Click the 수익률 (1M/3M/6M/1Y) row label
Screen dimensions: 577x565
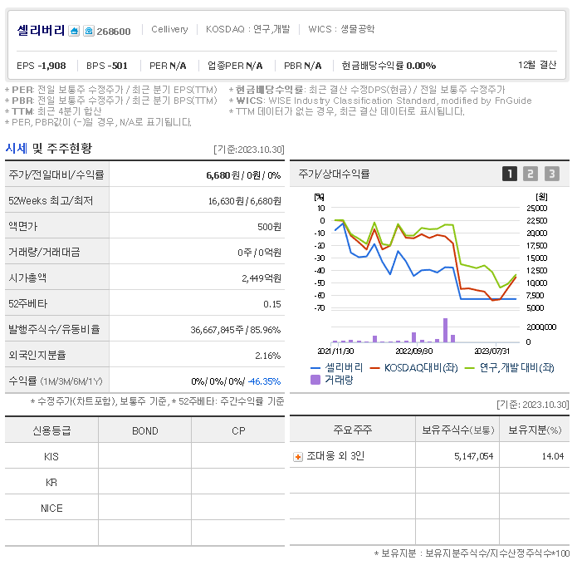tap(56, 381)
